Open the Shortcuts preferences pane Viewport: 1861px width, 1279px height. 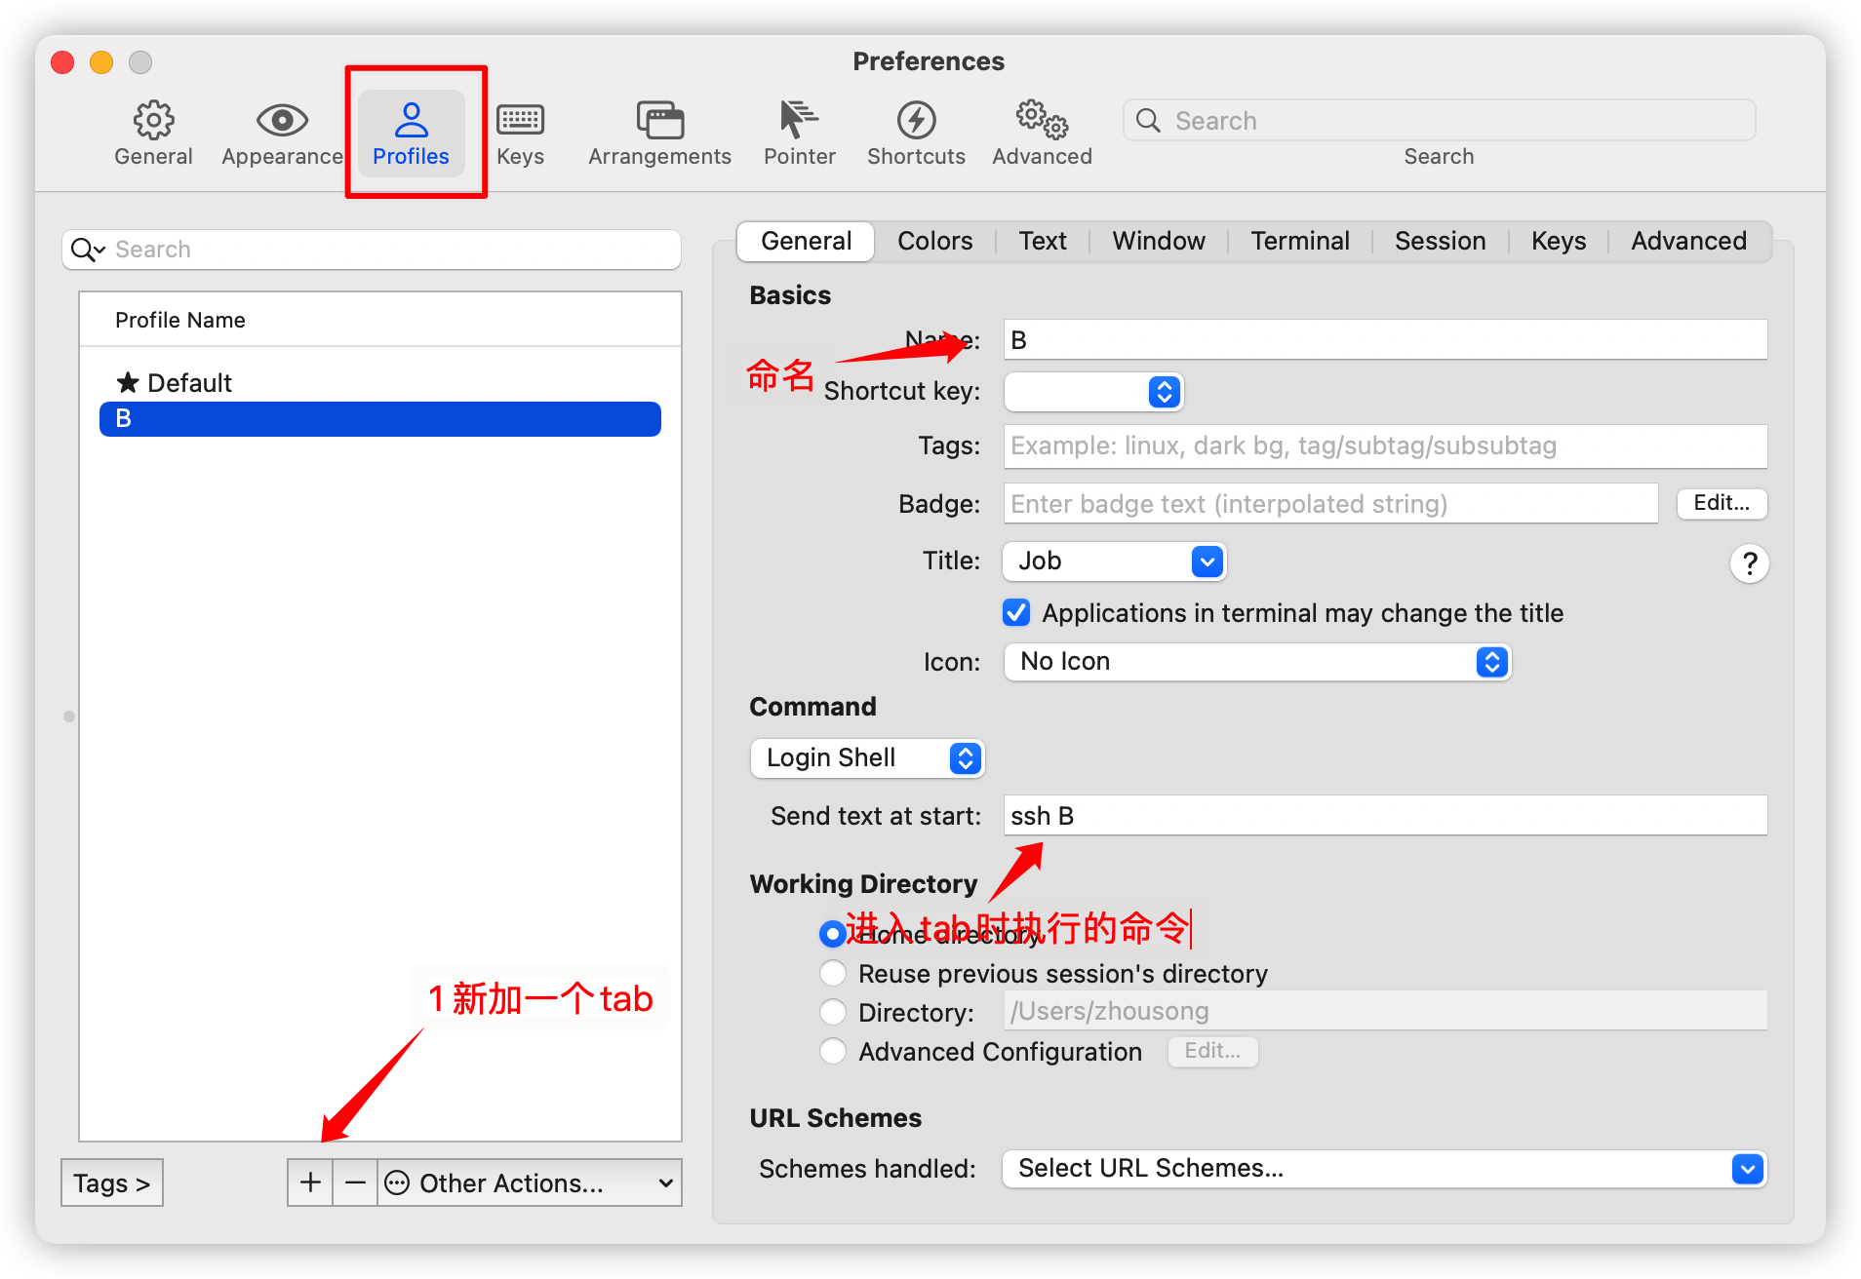(916, 134)
